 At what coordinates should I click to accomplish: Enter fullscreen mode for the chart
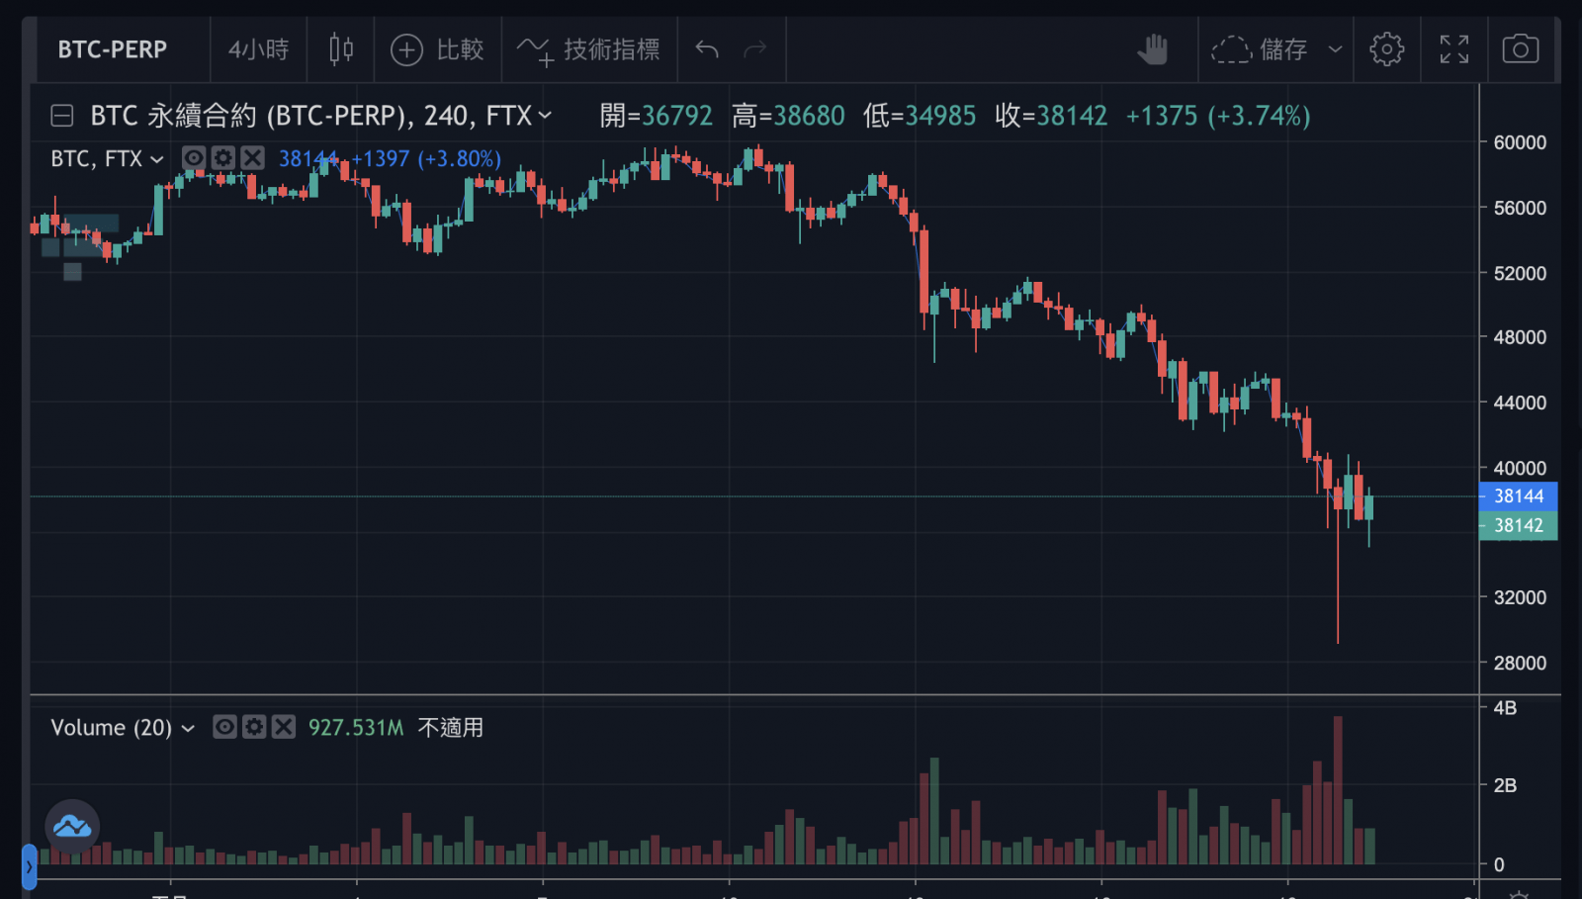[x=1453, y=48]
